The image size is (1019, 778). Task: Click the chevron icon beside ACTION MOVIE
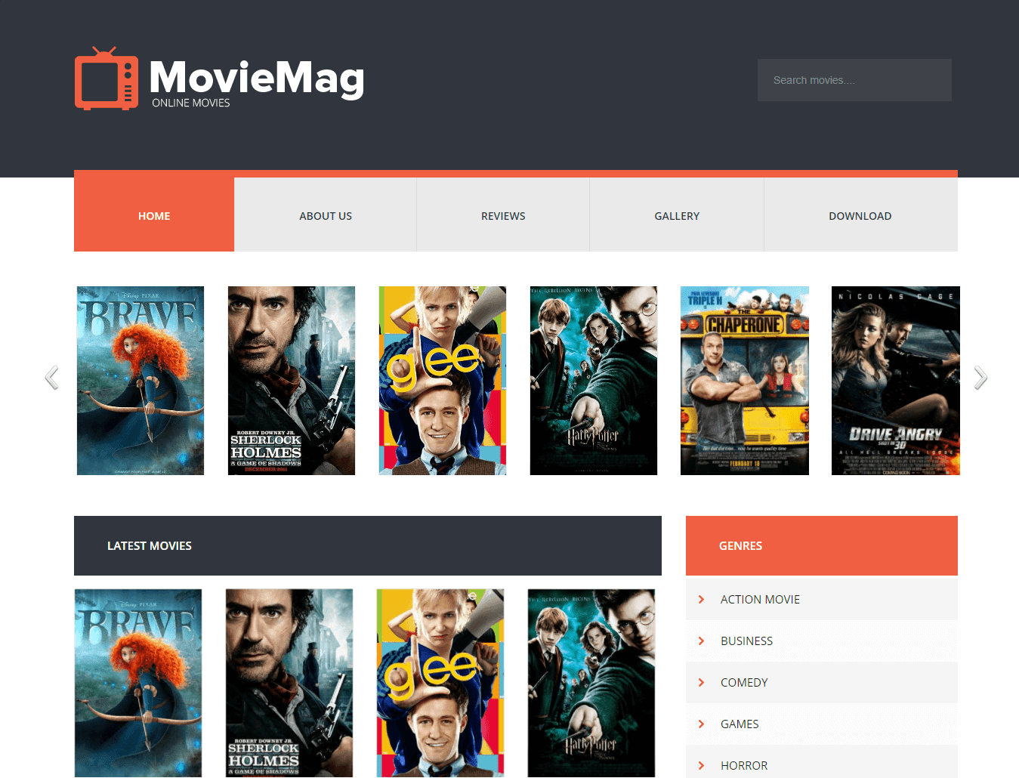702,599
